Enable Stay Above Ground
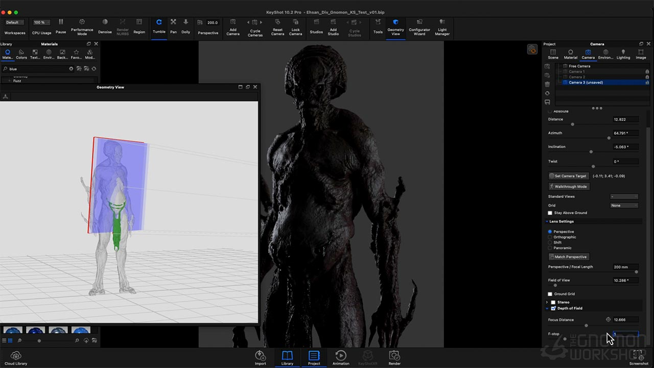This screenshot has width=654, height=368. 550,213
